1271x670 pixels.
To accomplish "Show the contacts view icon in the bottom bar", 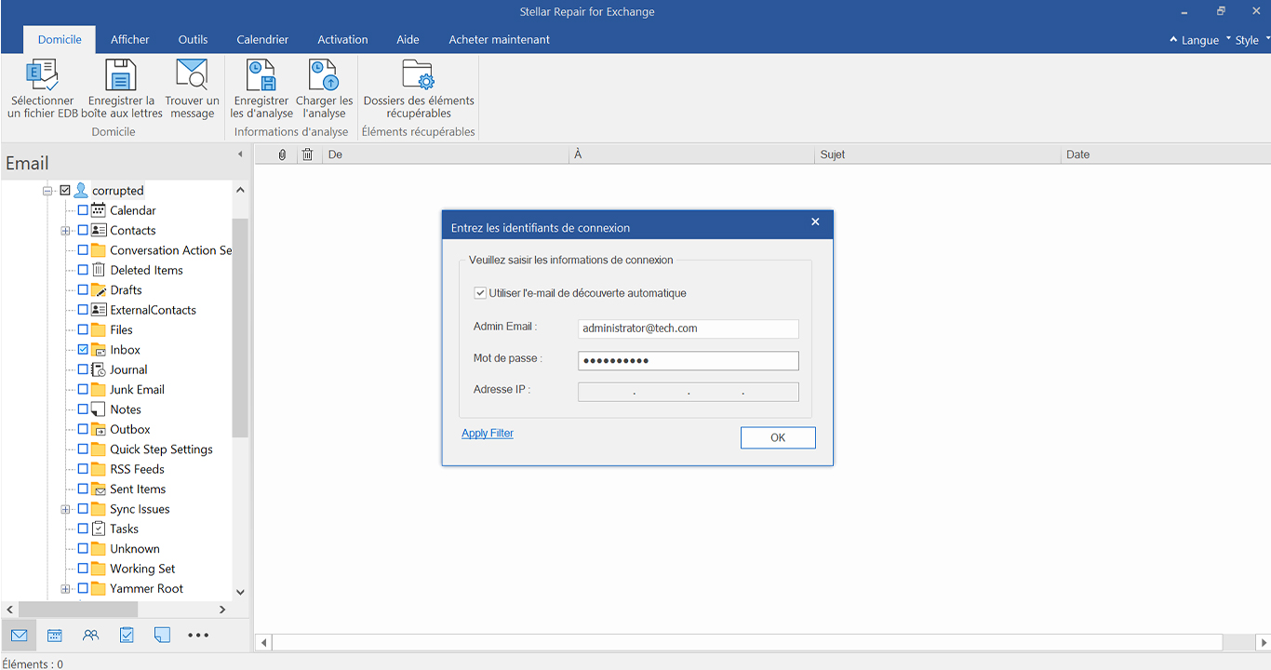I will (x=90, y=636).
